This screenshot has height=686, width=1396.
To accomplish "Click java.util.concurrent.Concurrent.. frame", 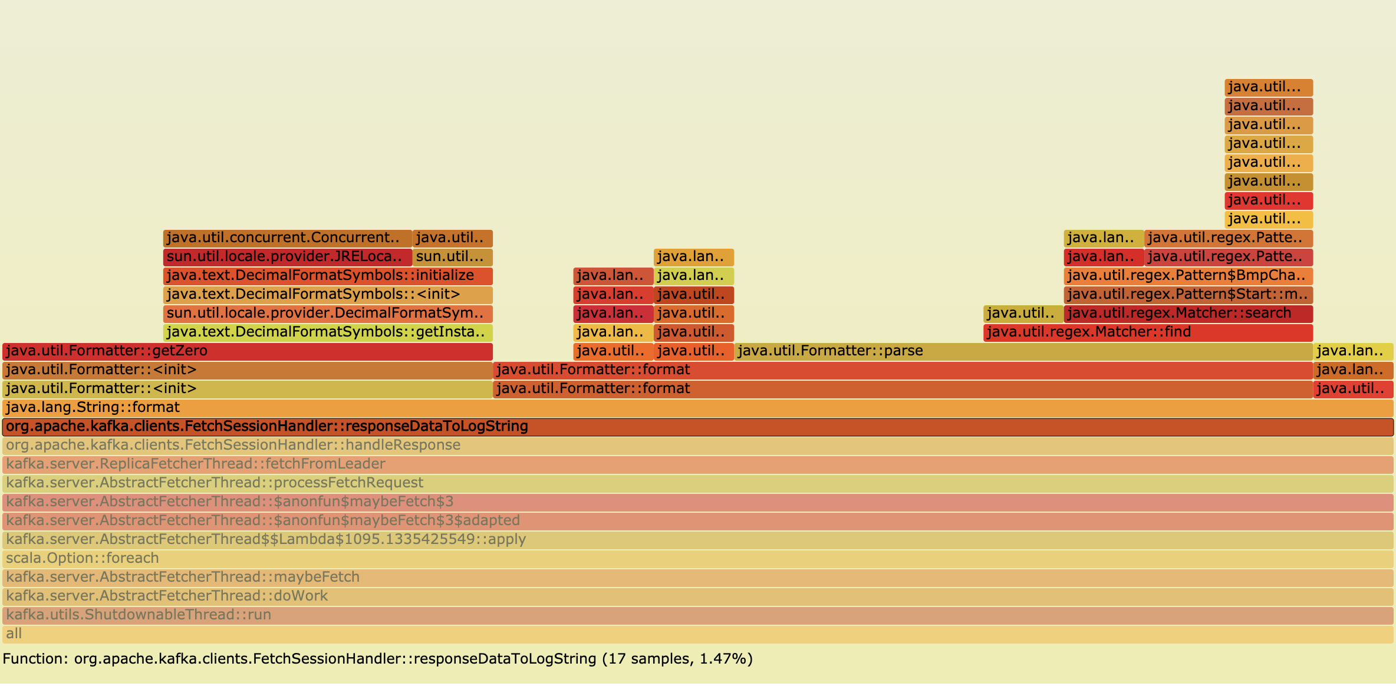I will 288,238.
